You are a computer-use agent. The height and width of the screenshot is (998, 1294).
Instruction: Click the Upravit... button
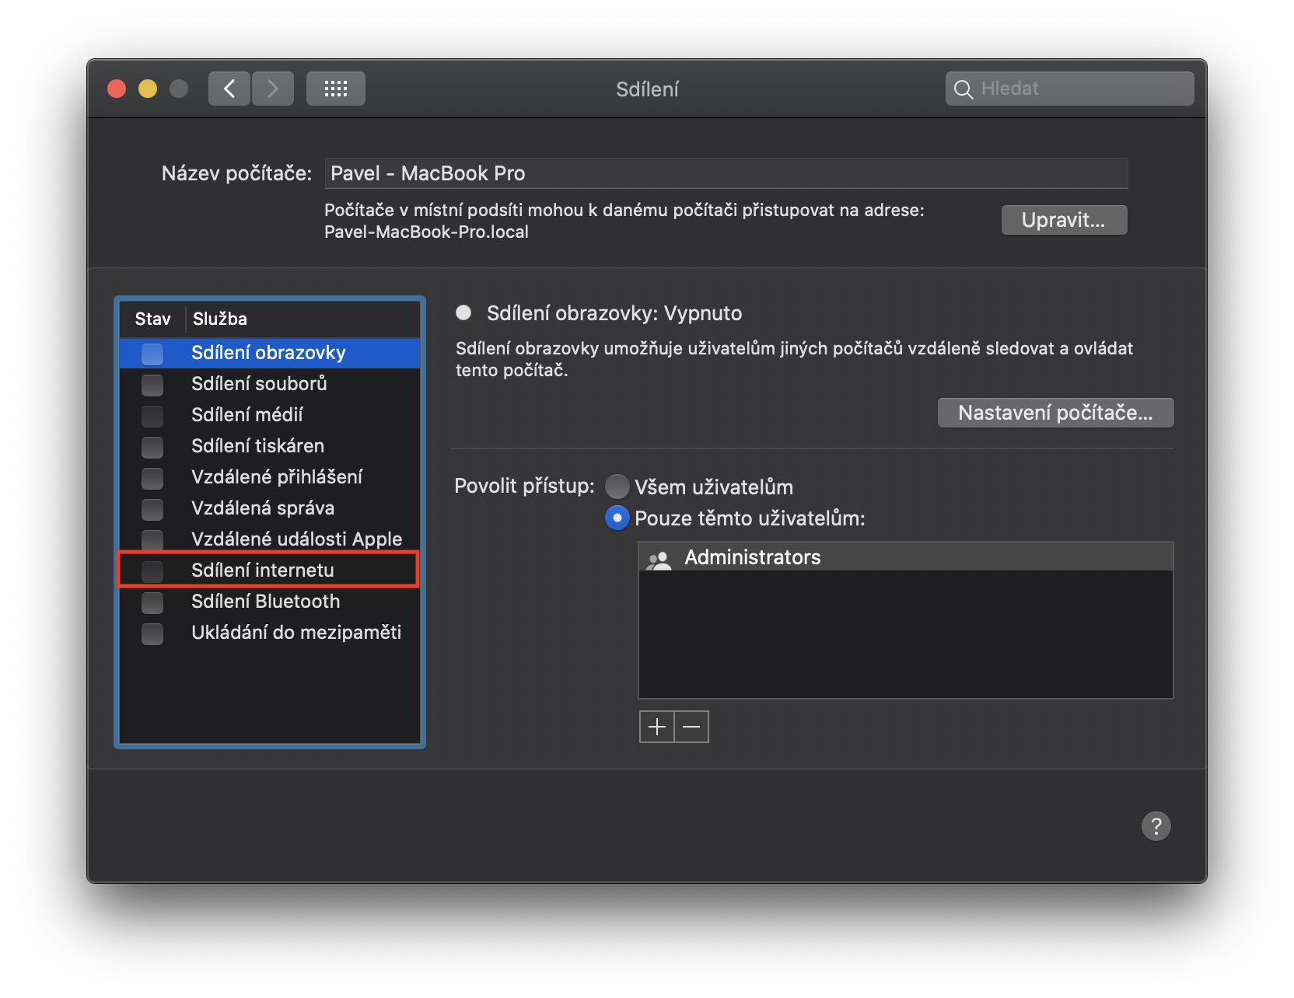point(1063,220)
